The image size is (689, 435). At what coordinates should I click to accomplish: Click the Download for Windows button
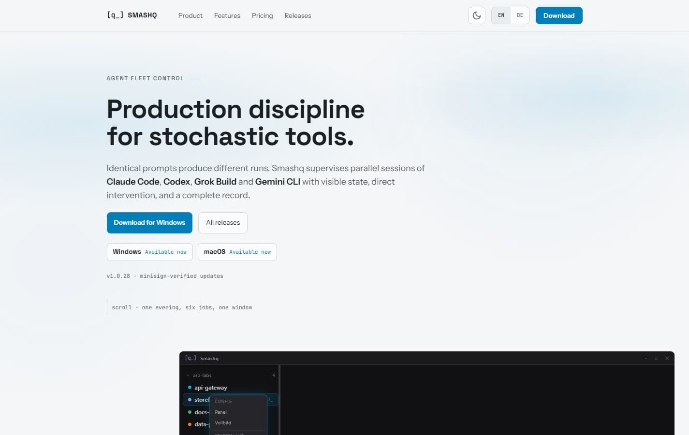pos(149,223)
